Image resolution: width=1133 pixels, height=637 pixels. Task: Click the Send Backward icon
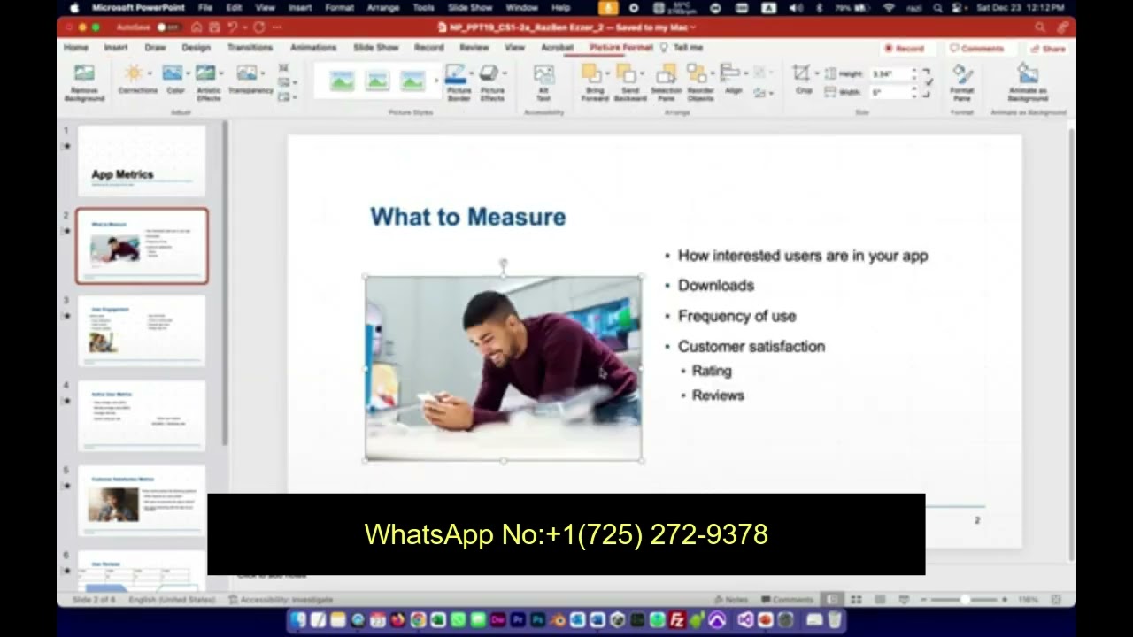tap(626, 73)
